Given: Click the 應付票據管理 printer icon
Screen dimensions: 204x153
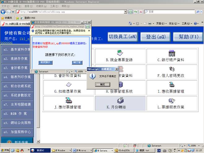Looking at the screenshot, I should 68,100.
